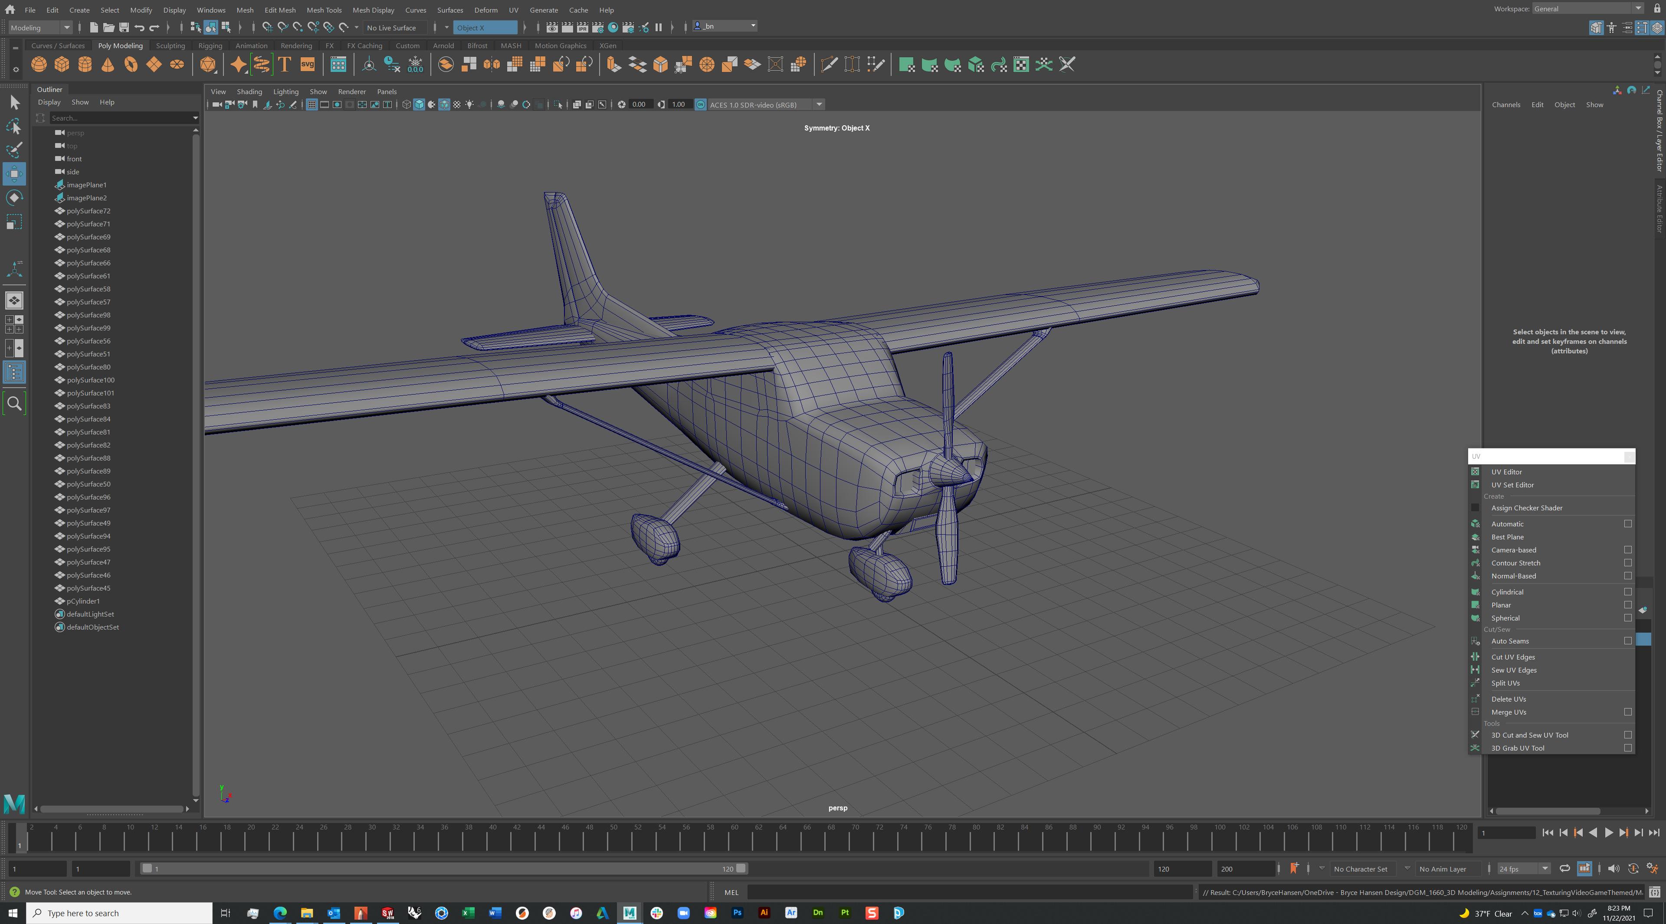Open Planar mapping option box
1666x924 pixels.
tap(1628, 605)
